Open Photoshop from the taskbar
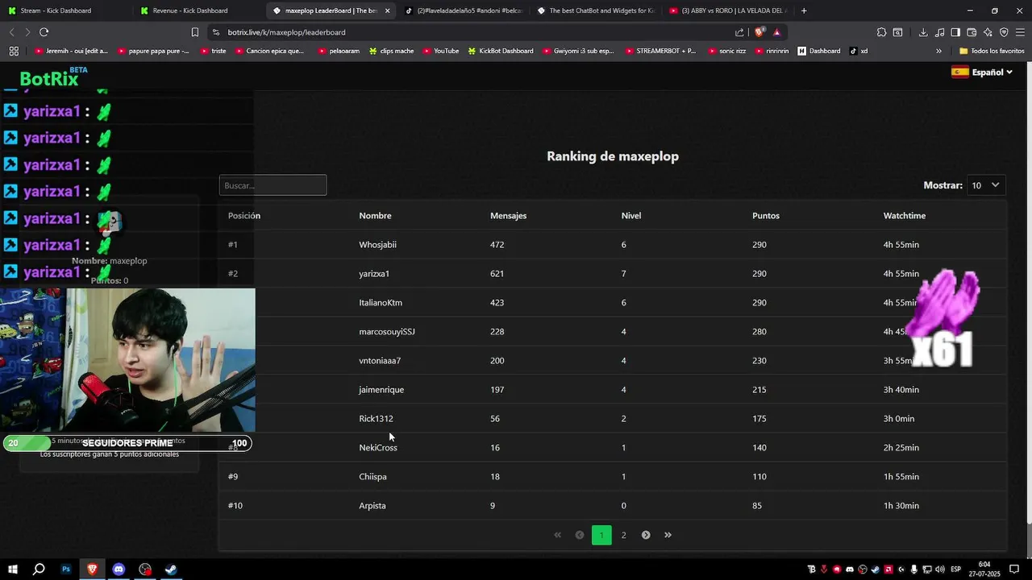Viewport: 1032px width, 580px height. [66, 570]
